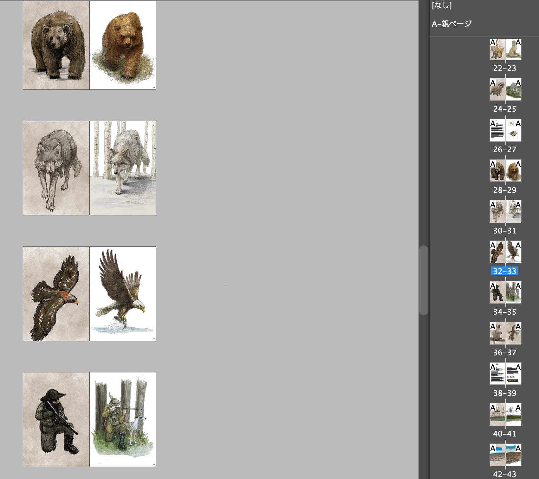This screenshot has height=479, width=539.
Task: Select the A-親ページ parent page
Action: 451,23
